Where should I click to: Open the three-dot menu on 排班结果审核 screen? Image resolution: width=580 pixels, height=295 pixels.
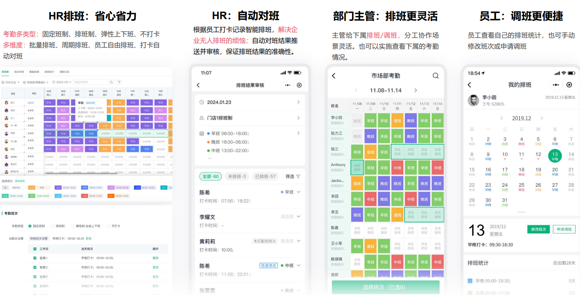point(288,85)
